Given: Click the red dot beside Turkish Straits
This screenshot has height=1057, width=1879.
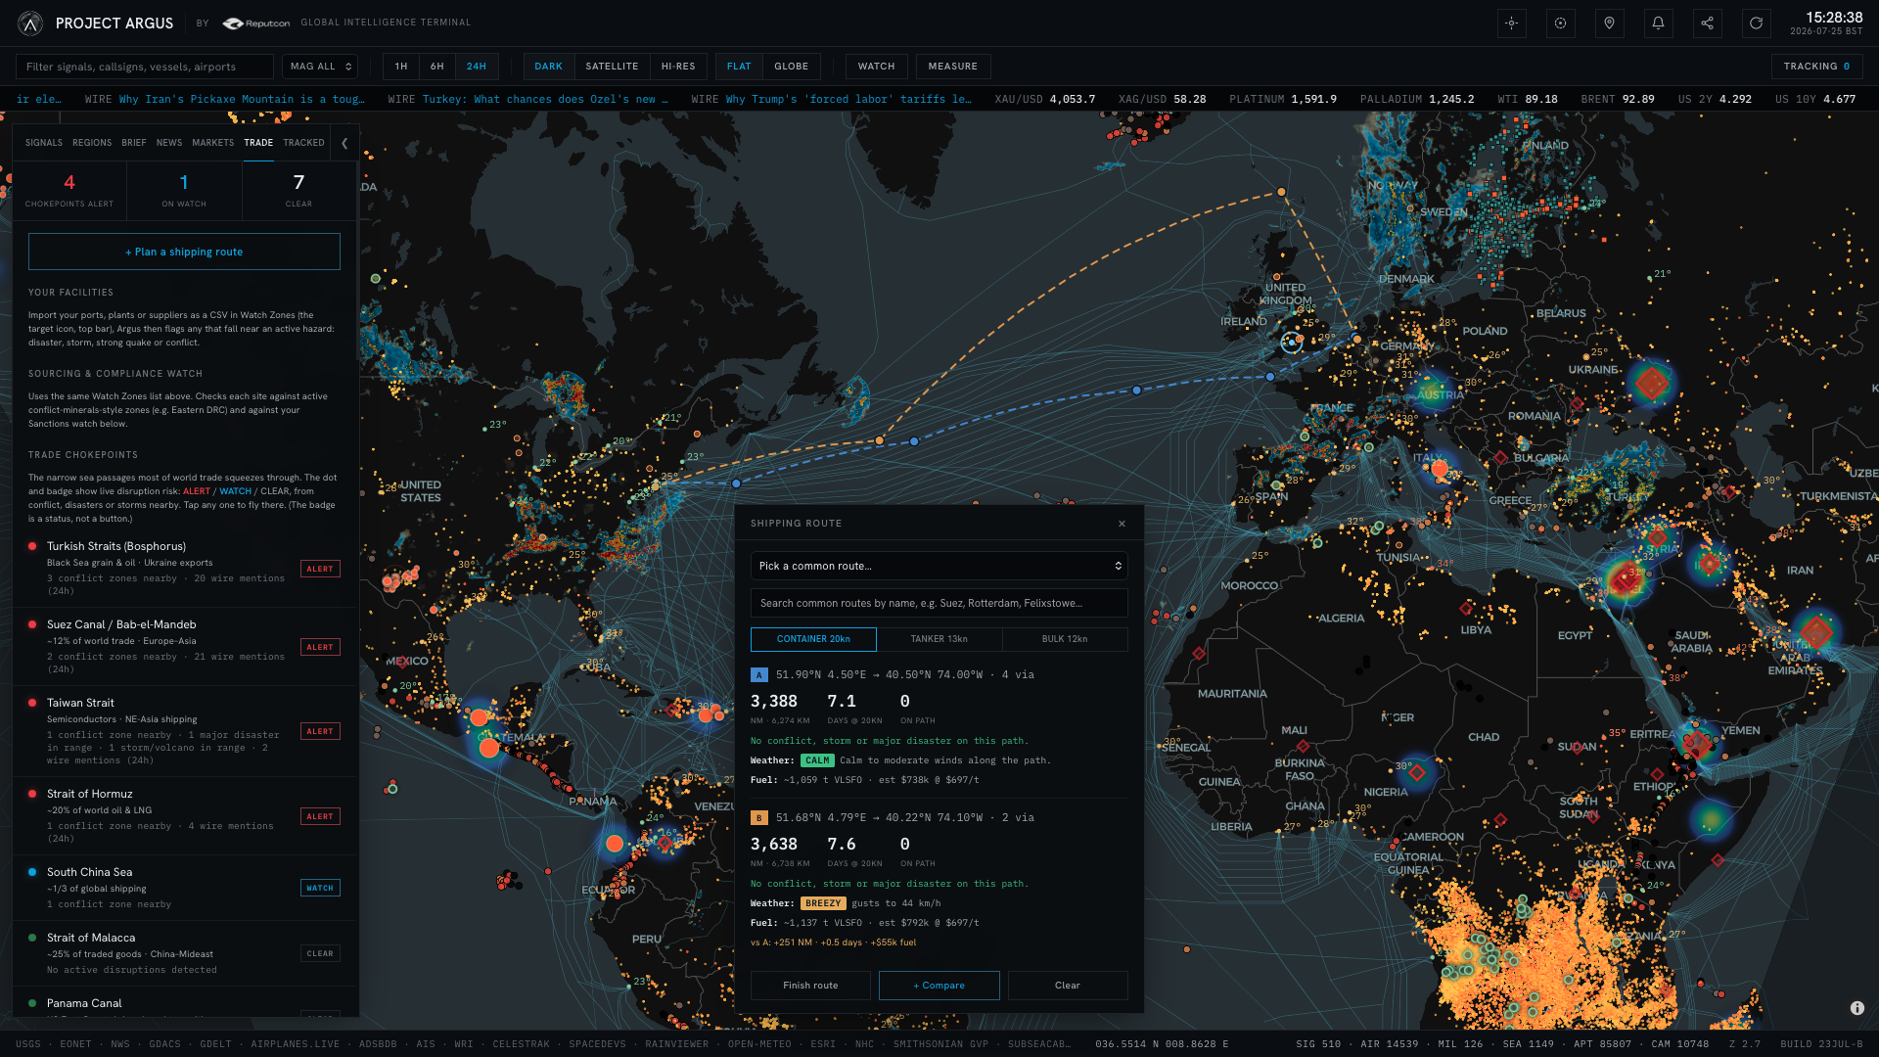Looking at the screenshot, I should tap(32, 546).
